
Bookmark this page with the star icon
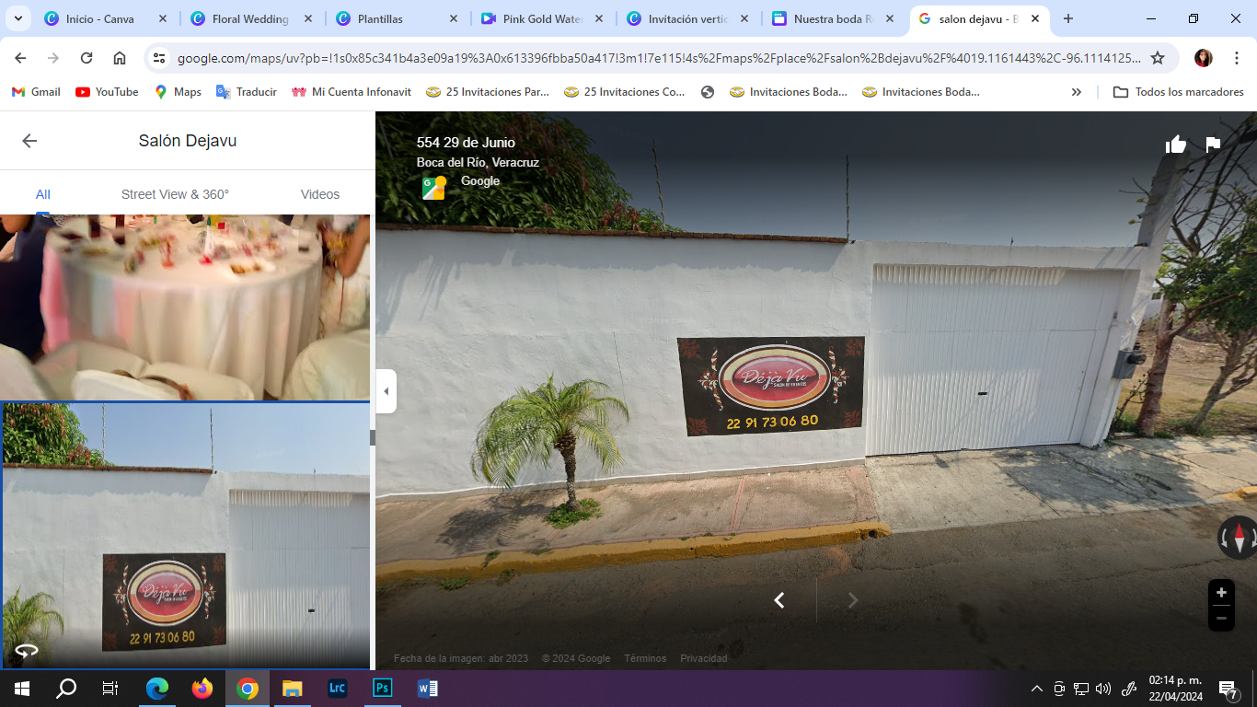coord(1158,58)
